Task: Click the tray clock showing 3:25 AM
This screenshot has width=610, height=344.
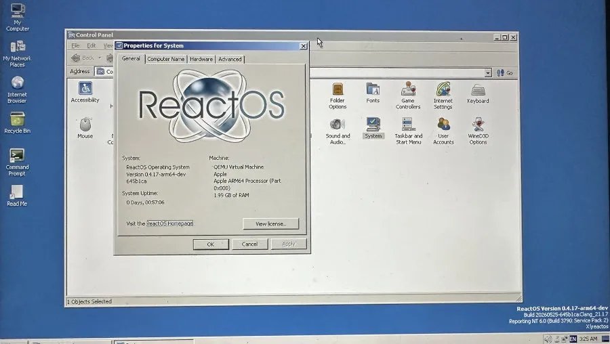Action: click(588, 339)
